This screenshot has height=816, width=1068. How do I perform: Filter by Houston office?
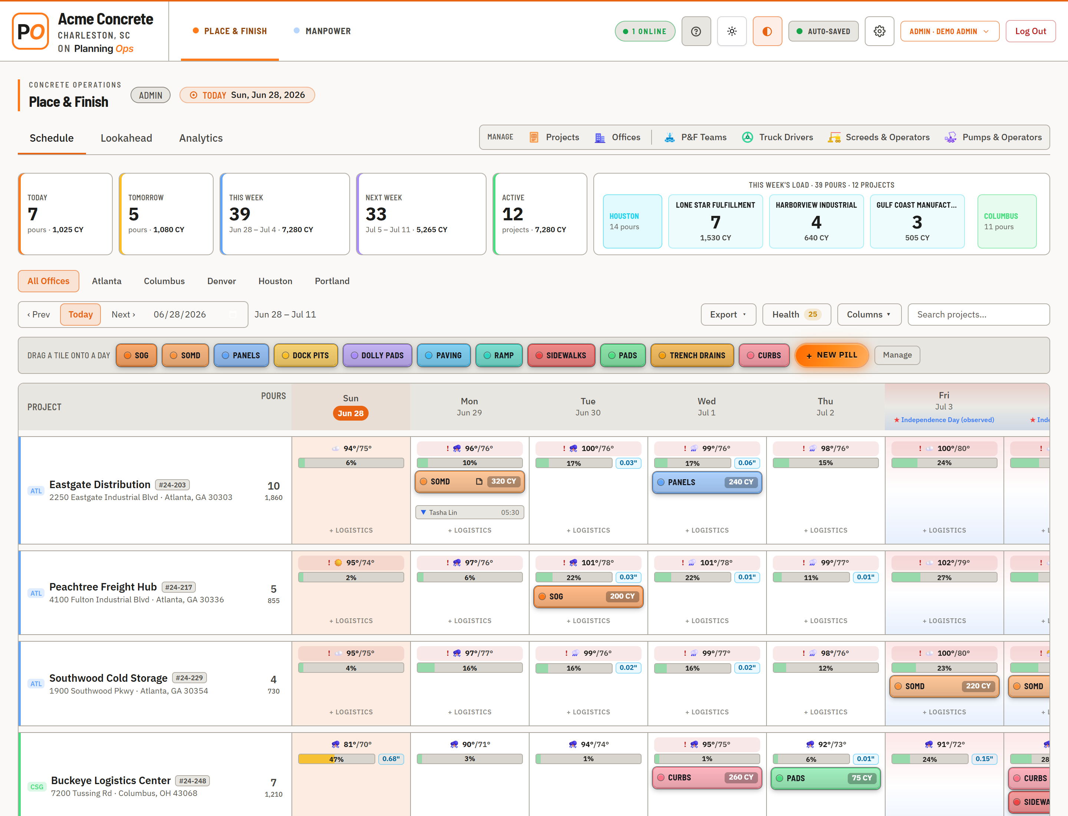tap(276, 281)
